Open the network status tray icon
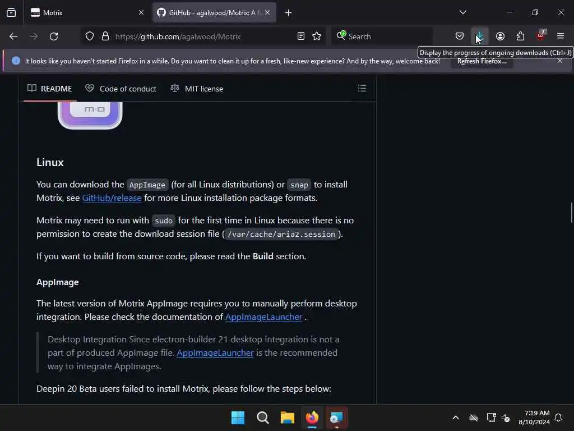 coord(491,418)
